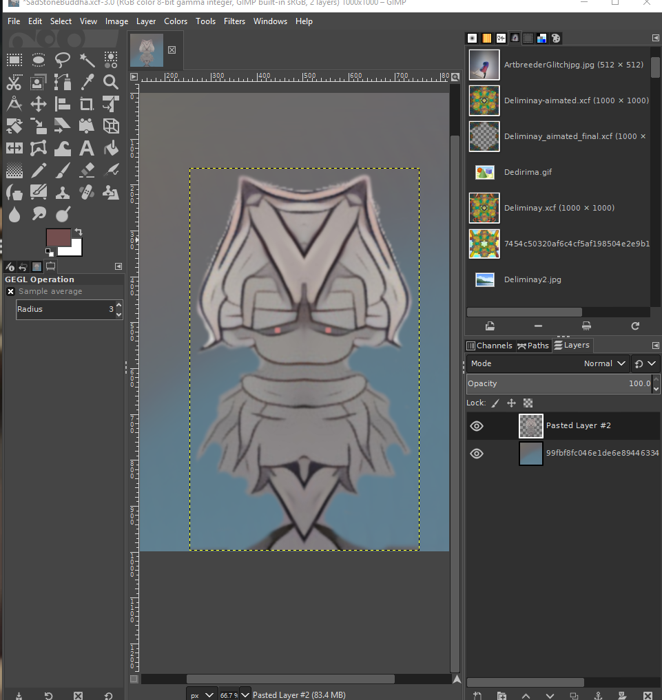
Task: Pick the Free Select lasso tool
Action: [x=63, y=60]
